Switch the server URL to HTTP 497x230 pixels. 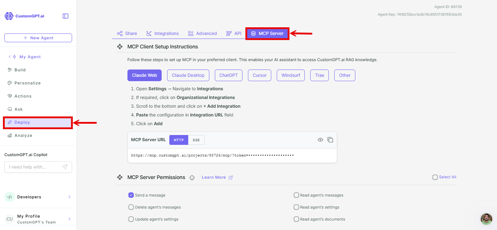pos(179,140)
